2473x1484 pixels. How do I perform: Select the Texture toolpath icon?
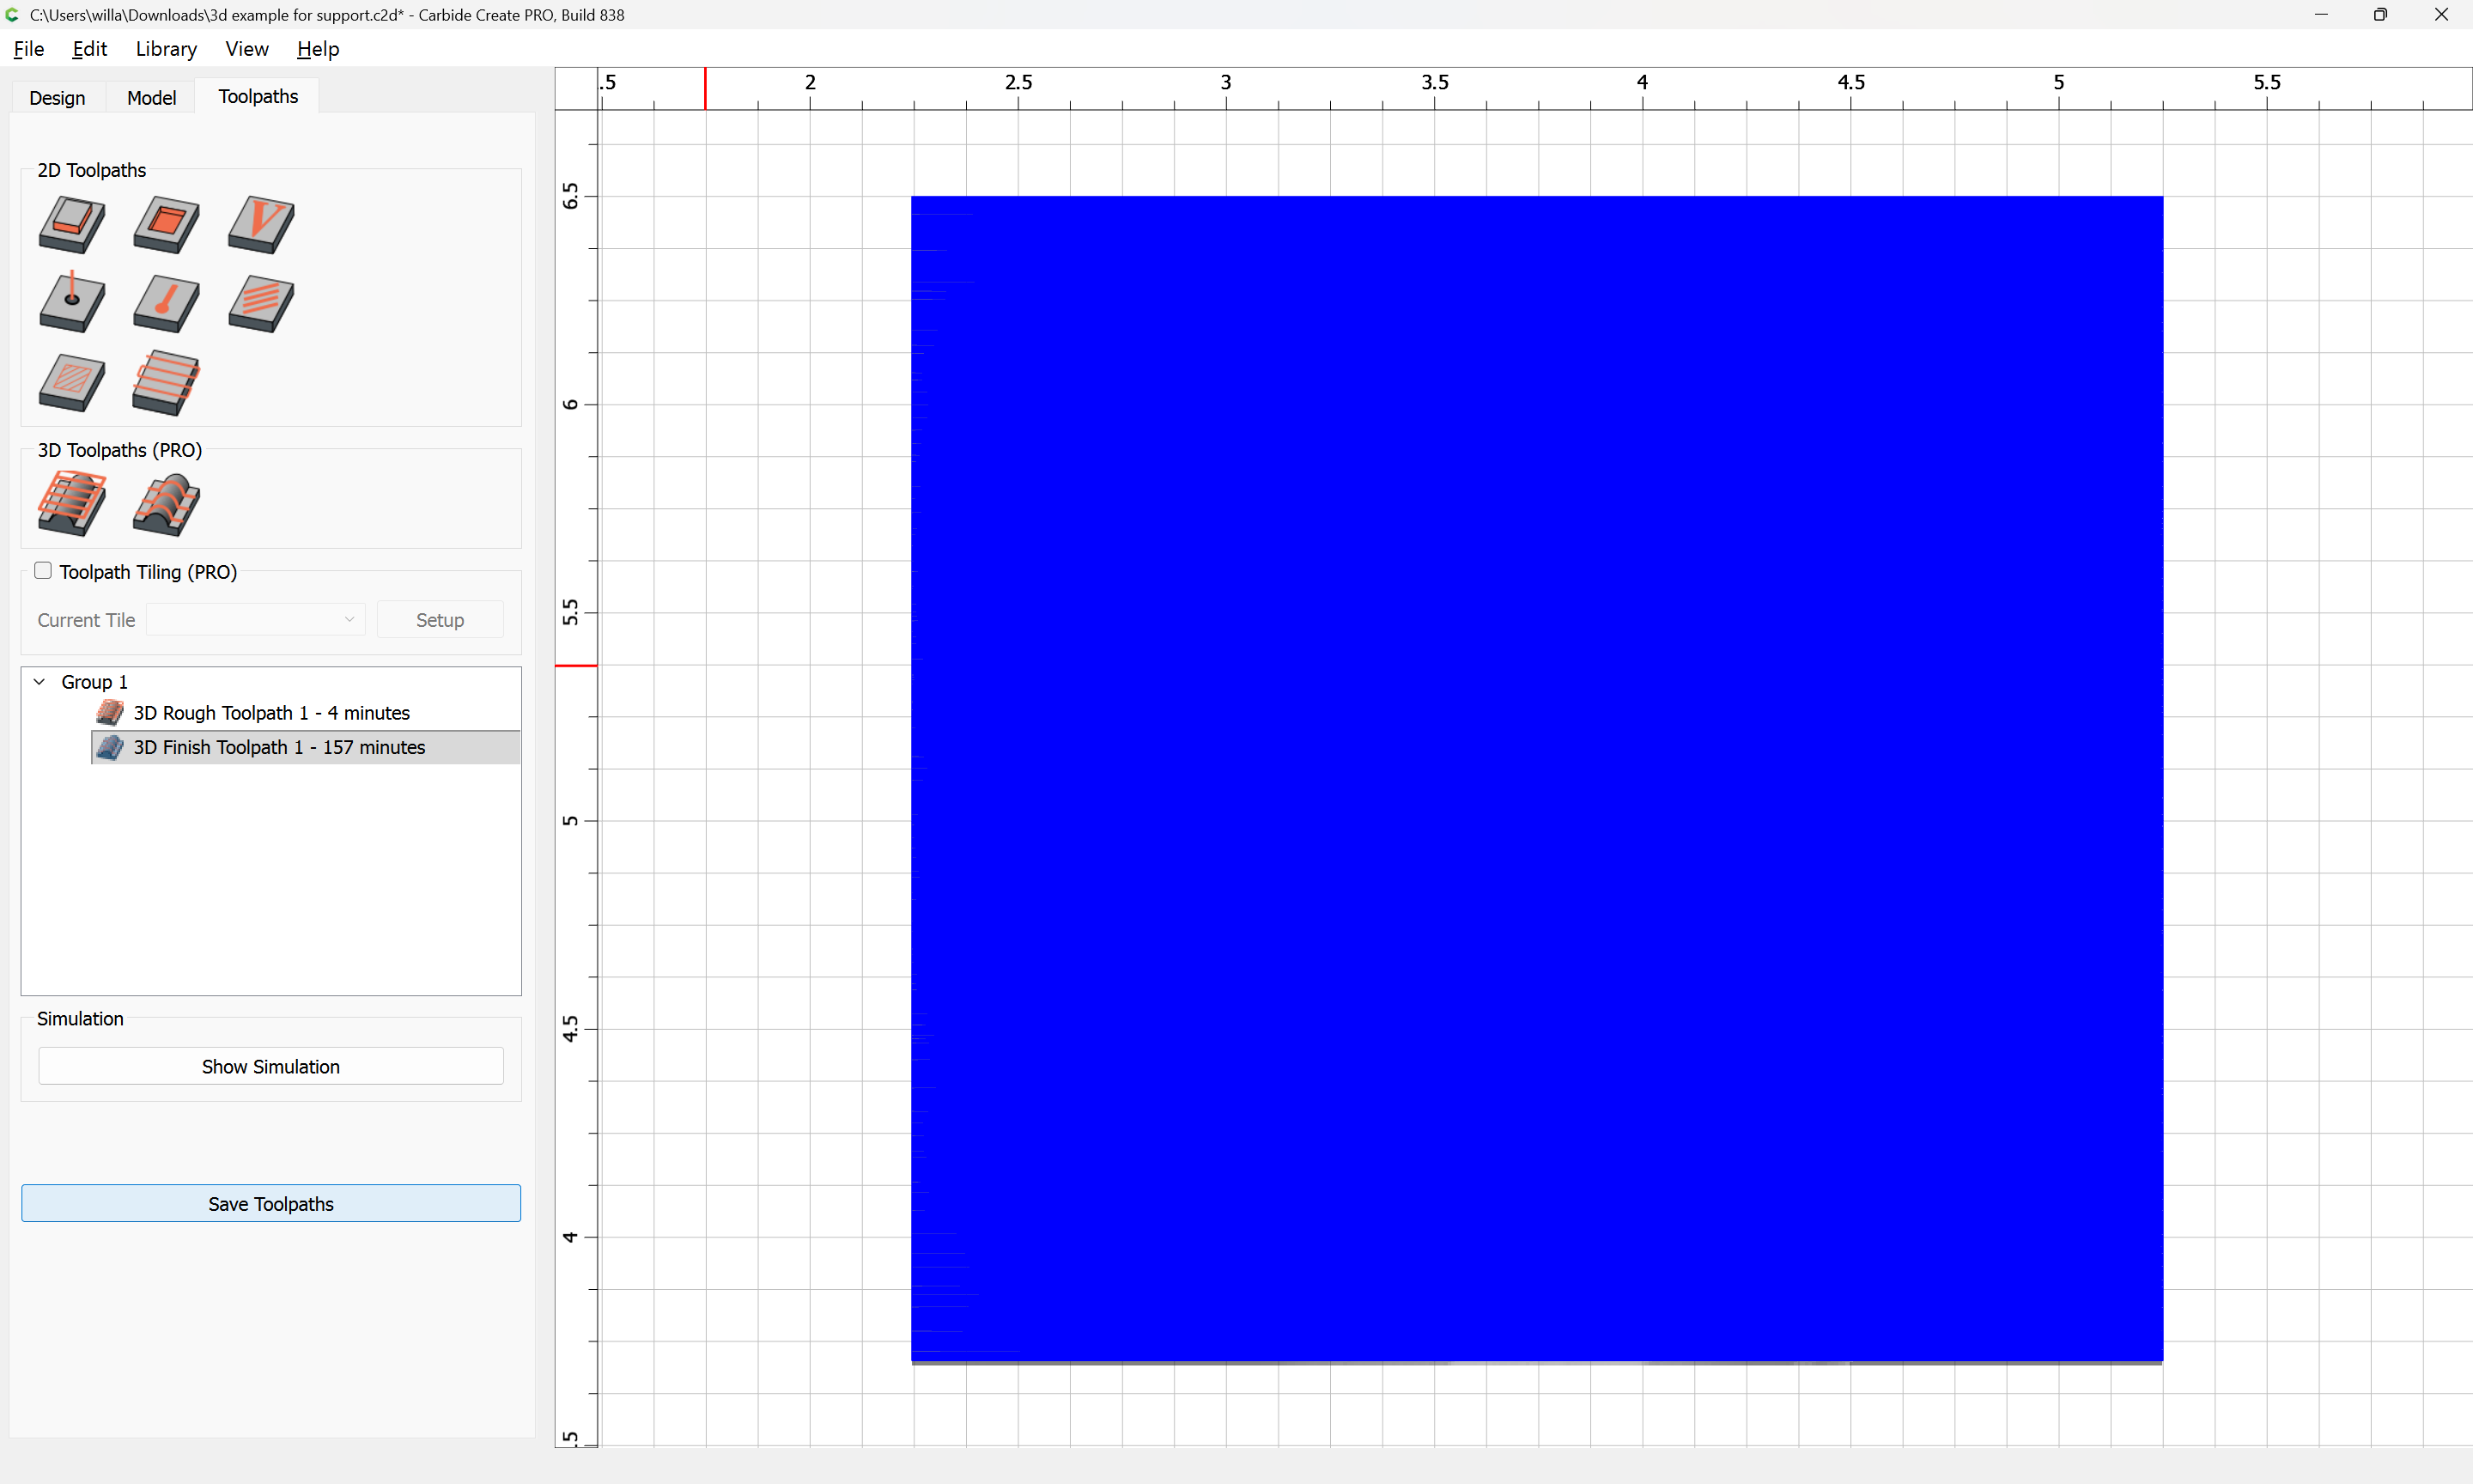261,303
